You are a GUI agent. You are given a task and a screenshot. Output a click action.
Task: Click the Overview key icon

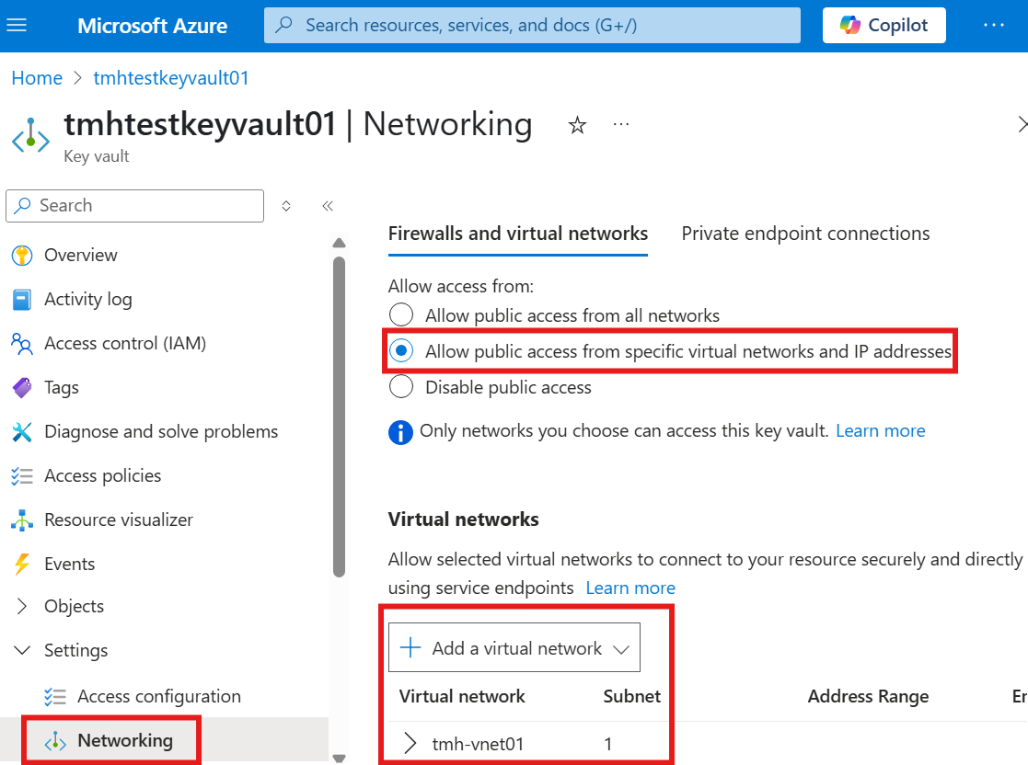pyautogui.click(x=22, y=256)
